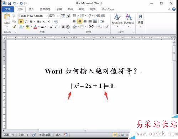Click the proofing check icon in status bar
This screenshot has width=178, height=139.
(x=34, y=135)
